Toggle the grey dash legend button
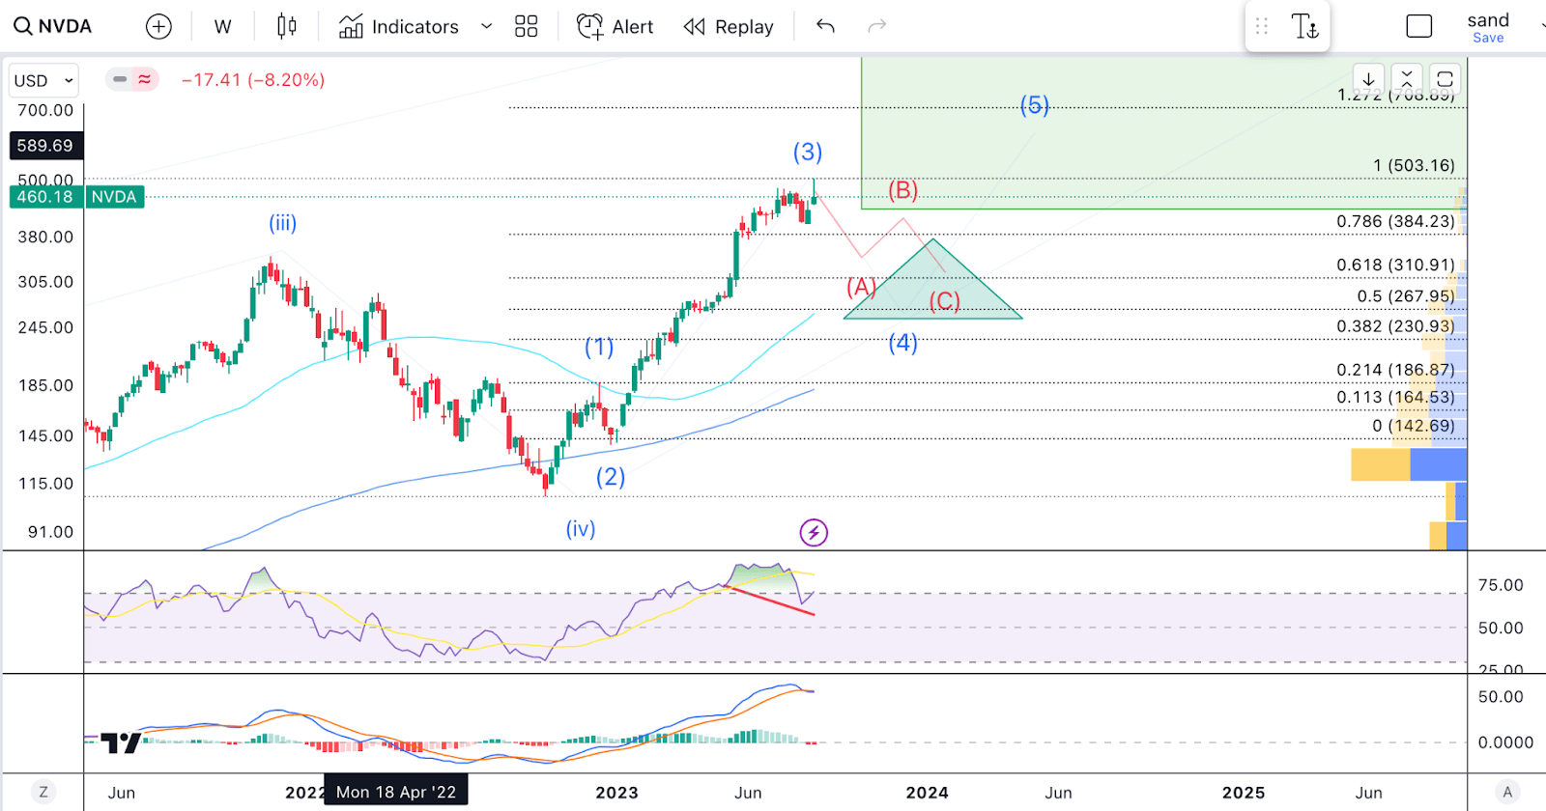Image resolution: width=1546 pixels, height=811 pixels. click(x=120, y=79)
